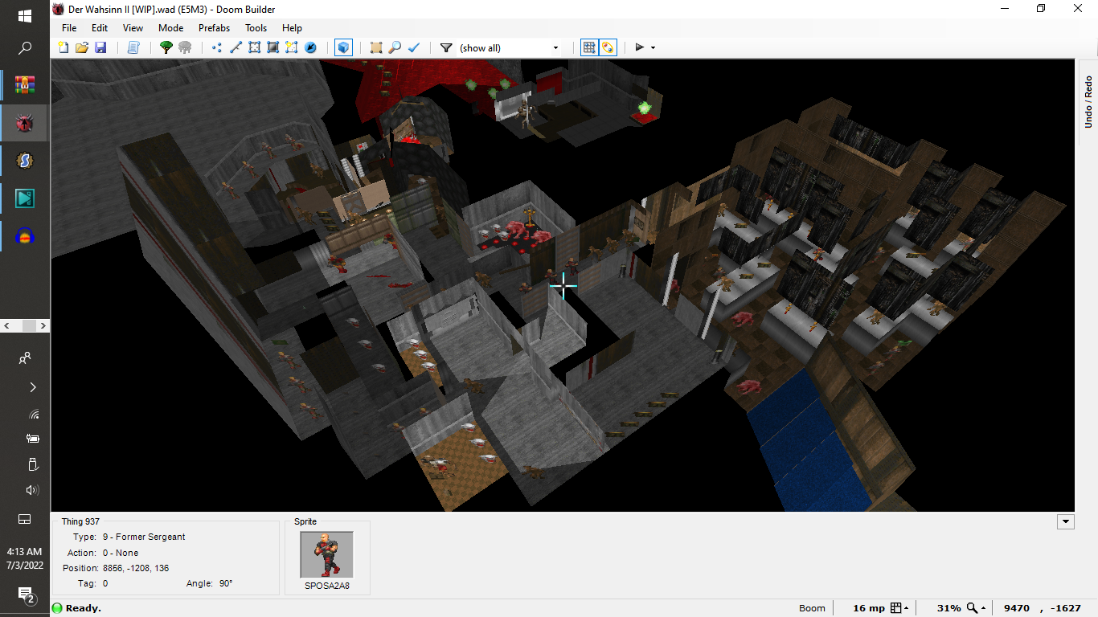Click the green Ready status indicator
The width and height of the screenshot is (1098, 617).
57,608
